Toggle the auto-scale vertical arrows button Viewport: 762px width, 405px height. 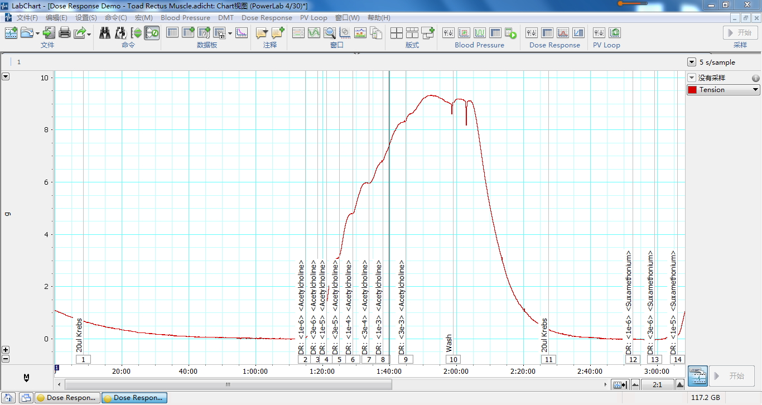pos(136,33)
